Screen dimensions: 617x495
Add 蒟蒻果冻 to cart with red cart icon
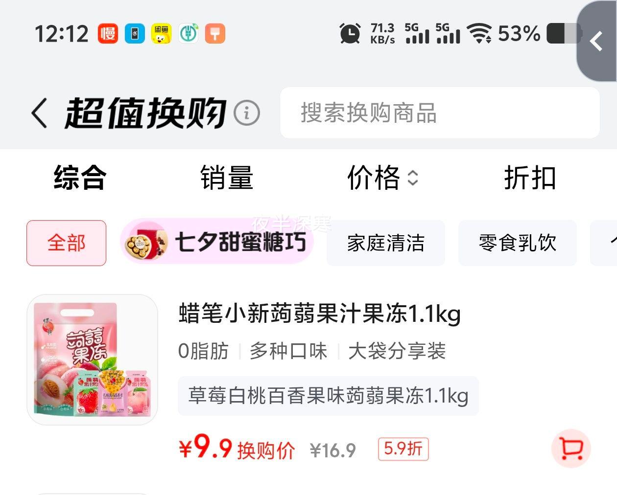point(571,448)
